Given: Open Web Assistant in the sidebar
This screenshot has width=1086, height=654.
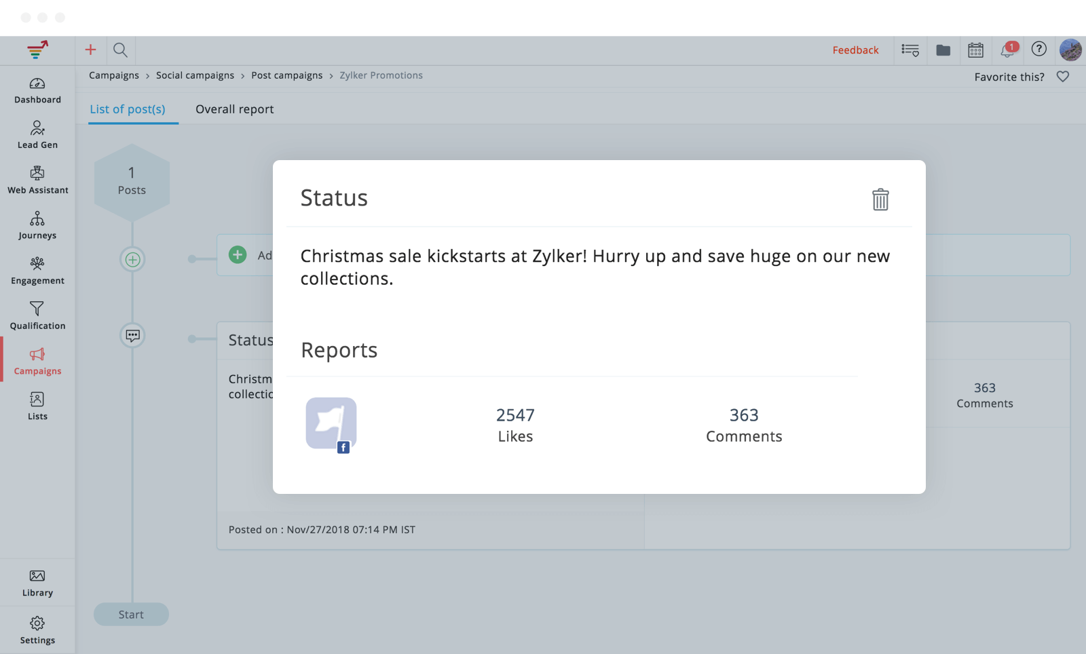Looking at the screenshot, I should 37,180.
